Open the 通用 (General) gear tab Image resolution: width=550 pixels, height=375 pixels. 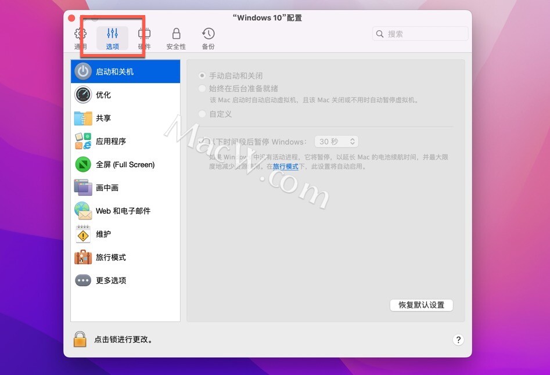pos(80,38)
